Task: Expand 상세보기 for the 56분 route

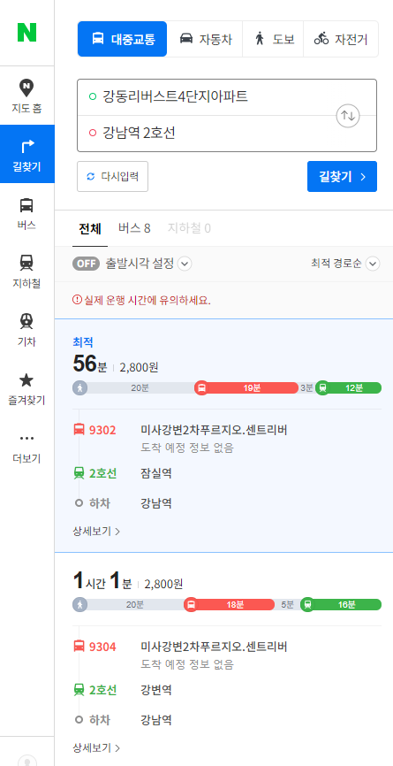Action: 96,531
